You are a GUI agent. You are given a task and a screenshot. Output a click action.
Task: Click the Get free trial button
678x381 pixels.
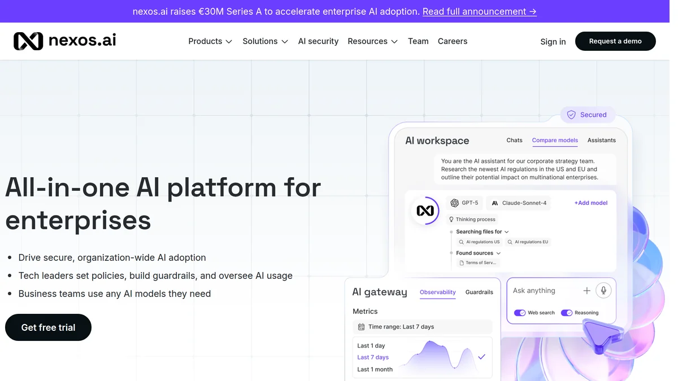click(x=48, y=327)
